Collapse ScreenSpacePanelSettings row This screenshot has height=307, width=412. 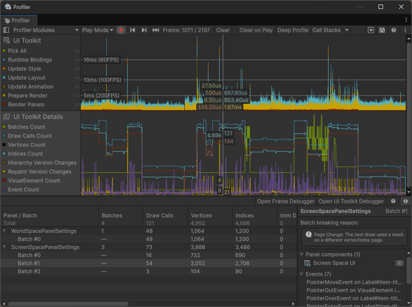pos(4,247)
